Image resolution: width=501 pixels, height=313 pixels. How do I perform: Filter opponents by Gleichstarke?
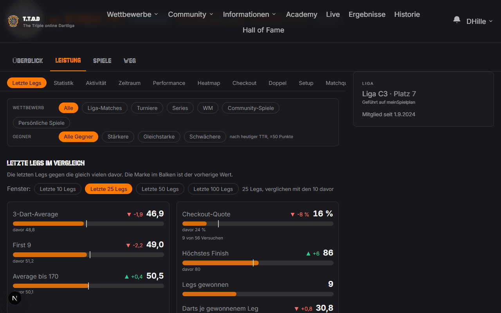tap(159, 137)
